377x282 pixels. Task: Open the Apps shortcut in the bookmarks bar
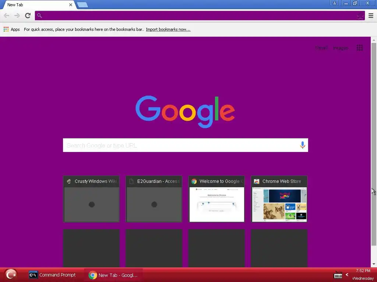11,29
